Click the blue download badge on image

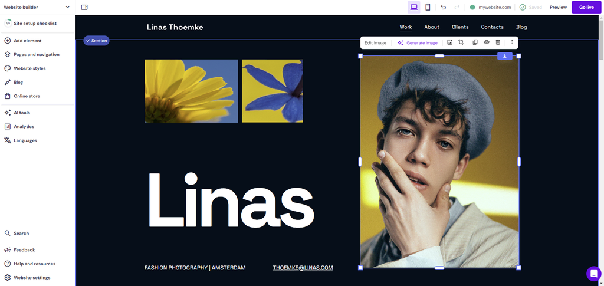tap(504, 56)
